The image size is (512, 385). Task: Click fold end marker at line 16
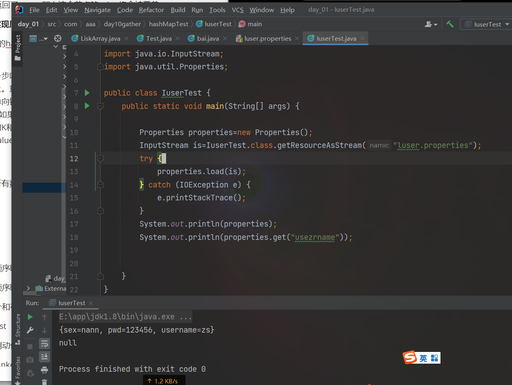(x=100, y=211)
